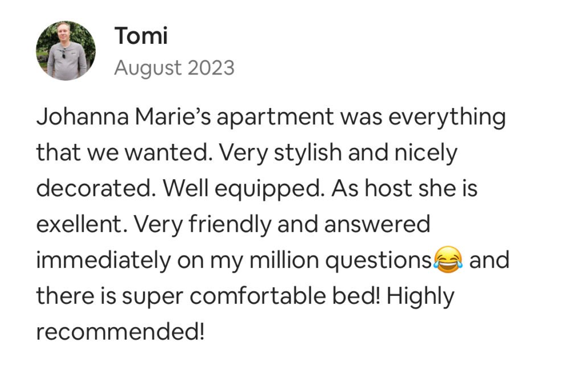This screenshot has width=583, height=375.
Task: Click the August 2023 review date
Action: 174,68
